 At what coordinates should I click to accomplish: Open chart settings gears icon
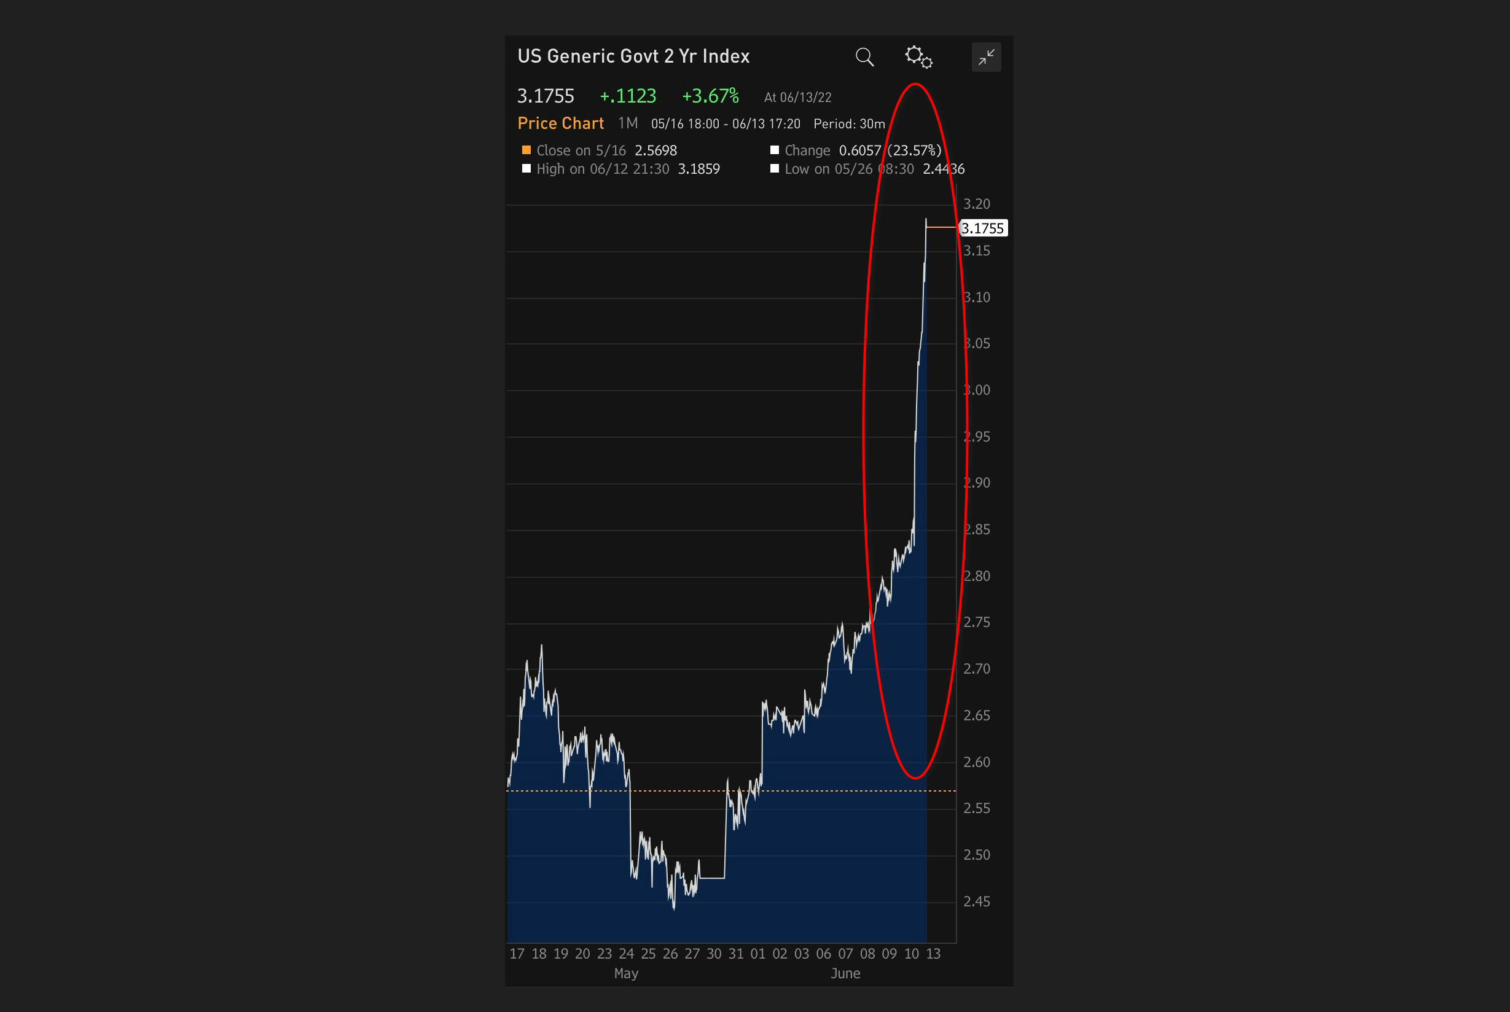click(x=918, y=56)
